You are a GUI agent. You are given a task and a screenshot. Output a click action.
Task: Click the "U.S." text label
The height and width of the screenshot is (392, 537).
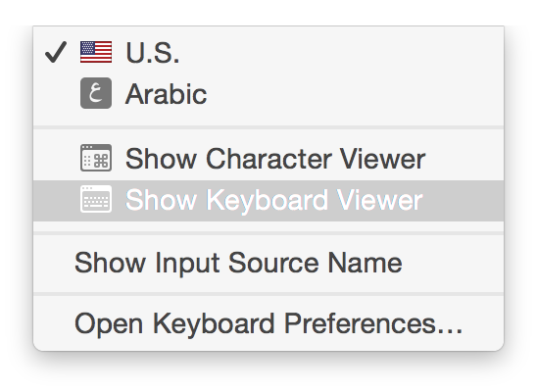tap(153, 53)
